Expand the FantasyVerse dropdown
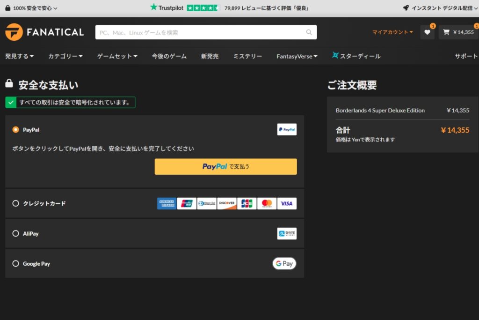 coord(297,56)
